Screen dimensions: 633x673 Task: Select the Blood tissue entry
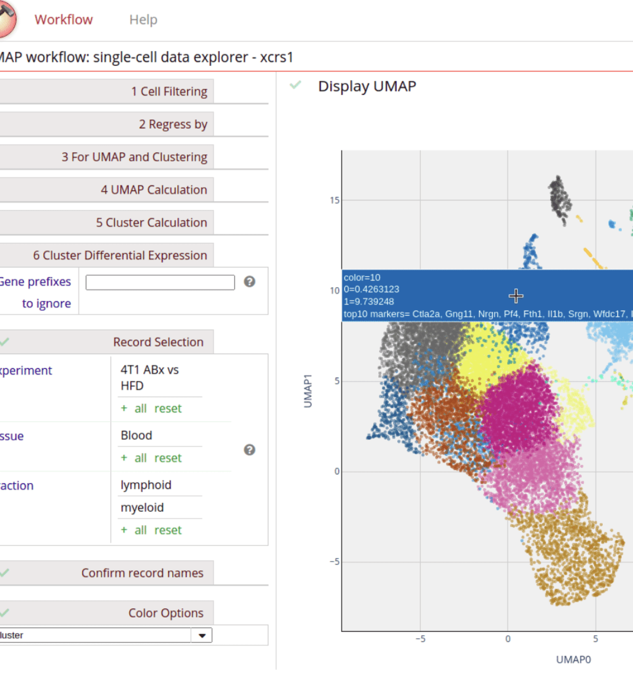pyautogui.click(x=136, y=435)
